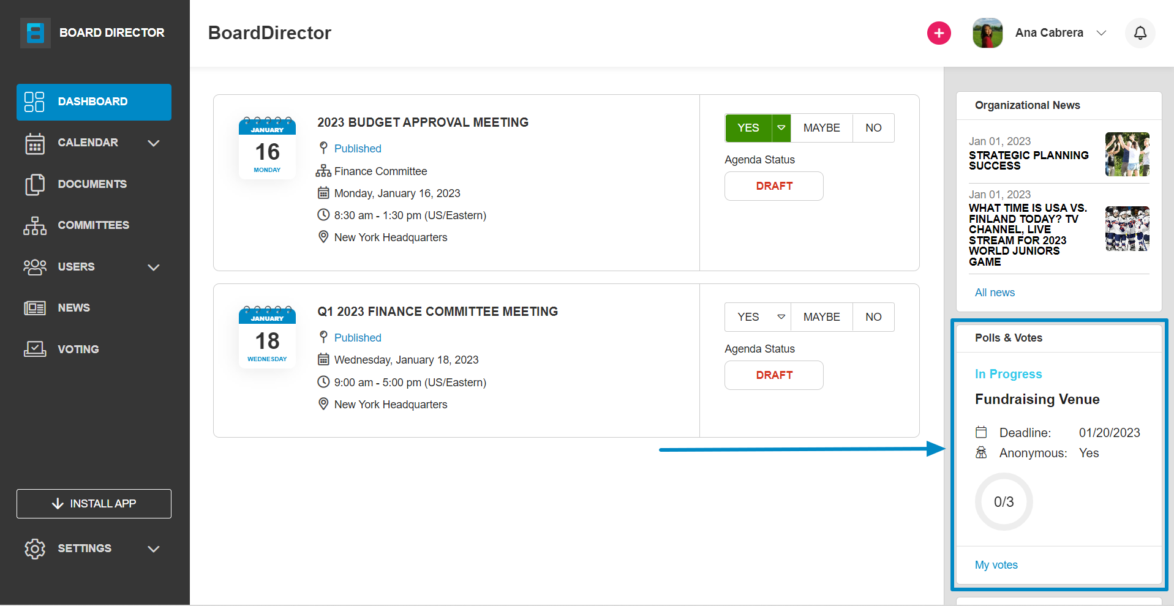The width and height of the screenshot is (1174, 606).
Task: Click the Finance Committee hierarchy icon
Action: point(323,171)
